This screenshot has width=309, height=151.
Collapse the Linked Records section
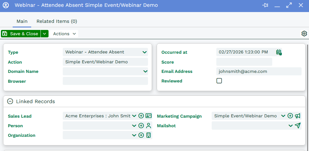(10, 101)
